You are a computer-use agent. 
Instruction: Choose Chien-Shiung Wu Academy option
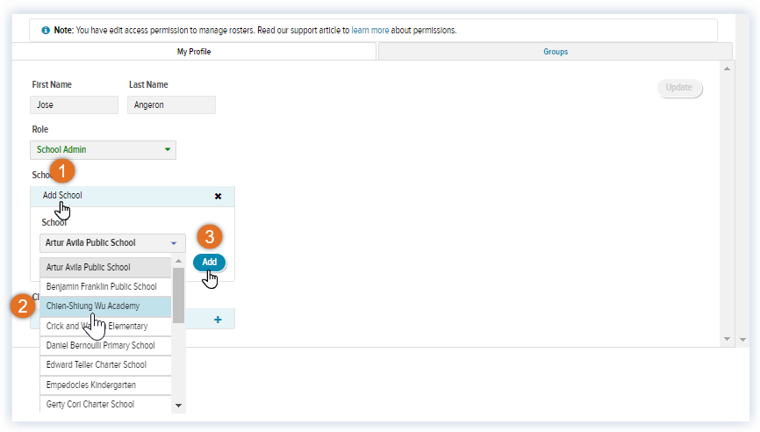(x=105, y=306)
